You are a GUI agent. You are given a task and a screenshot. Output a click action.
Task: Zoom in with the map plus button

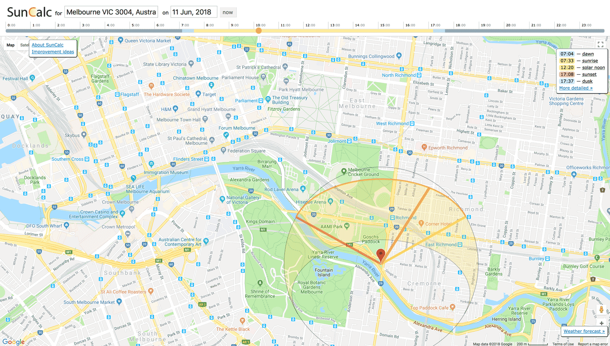[601, 323]
